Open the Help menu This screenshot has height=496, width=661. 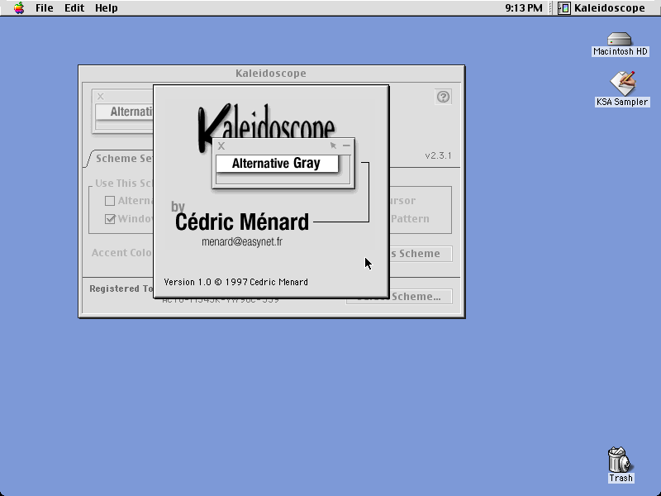point(107,8)
